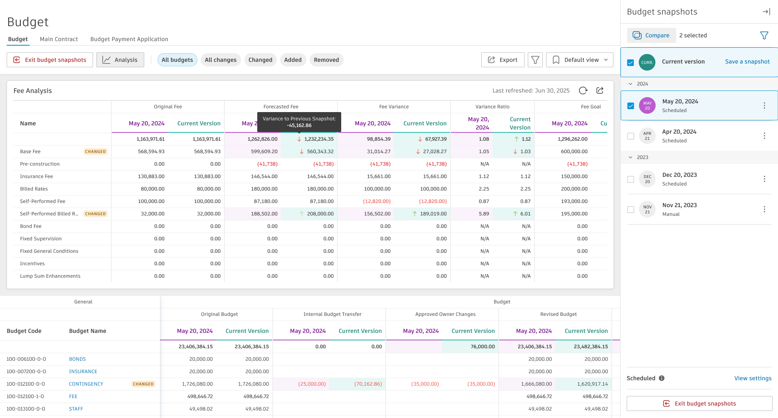Viewport: 778px width, 418px height.
Task: Click the Approved Owner Changes value 76,000.00
Action: 483,347
